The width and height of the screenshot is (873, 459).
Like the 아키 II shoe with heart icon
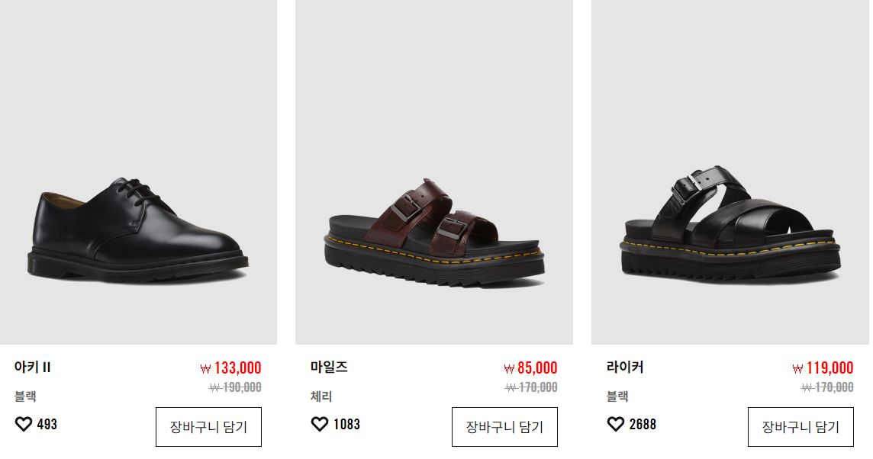[24, 425]
